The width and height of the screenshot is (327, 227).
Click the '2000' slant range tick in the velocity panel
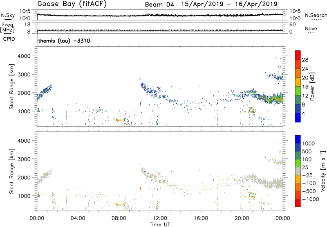[24, 177]
